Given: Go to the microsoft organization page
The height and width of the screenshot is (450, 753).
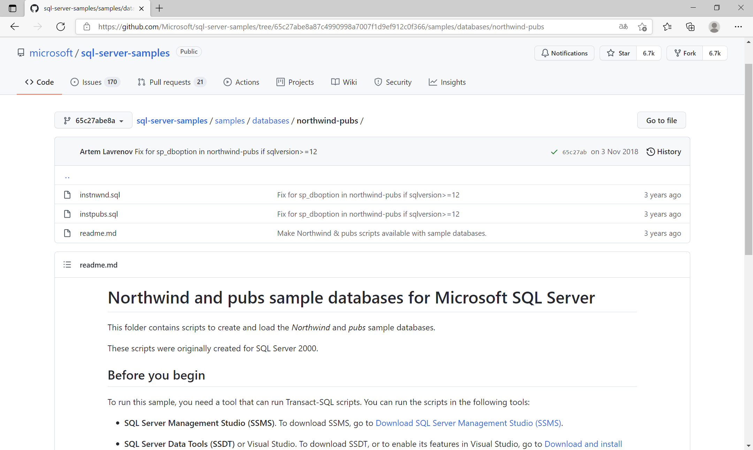Looking at the screenshot, I should (x=51, y=53).
